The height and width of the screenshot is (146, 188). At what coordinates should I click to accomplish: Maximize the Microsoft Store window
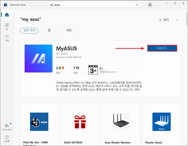click(x=175, y=4)
